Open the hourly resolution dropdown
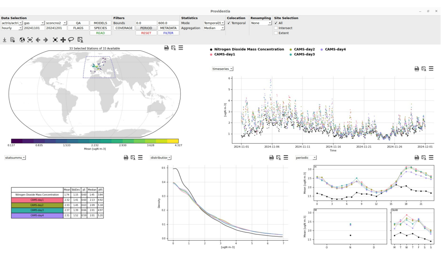Screen dimensions: 441x264 pos(12,28)
